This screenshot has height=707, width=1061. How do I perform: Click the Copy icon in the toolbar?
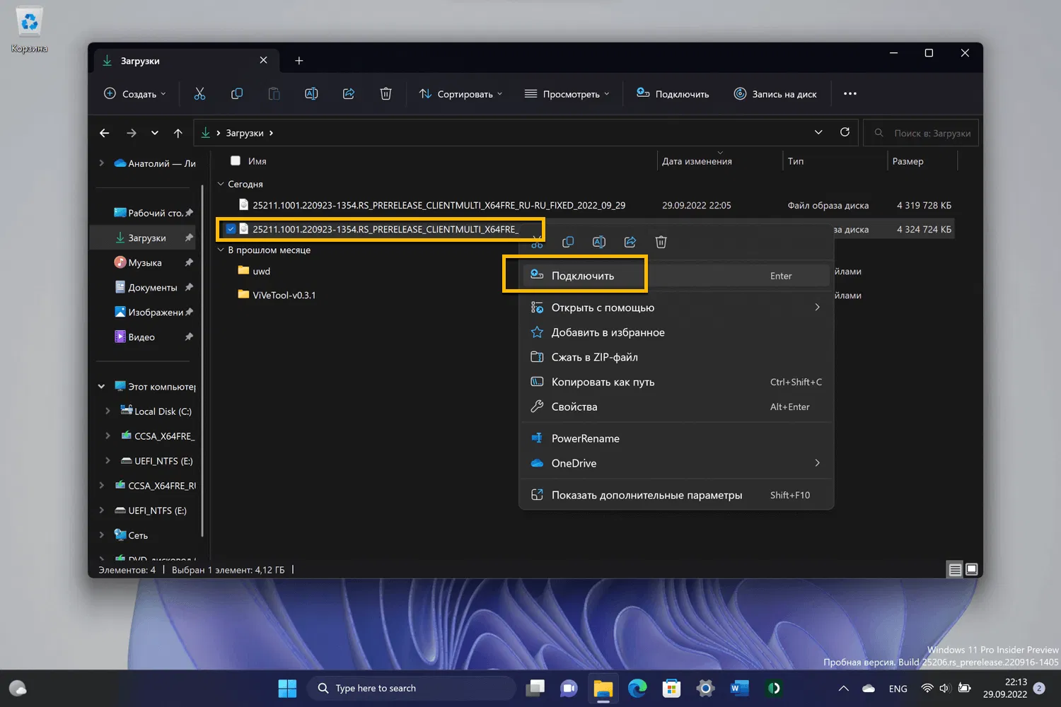tap(237, 94)
